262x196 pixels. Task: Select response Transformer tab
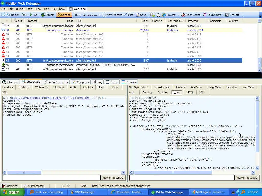pyautogui.click(x=161, y=87)
